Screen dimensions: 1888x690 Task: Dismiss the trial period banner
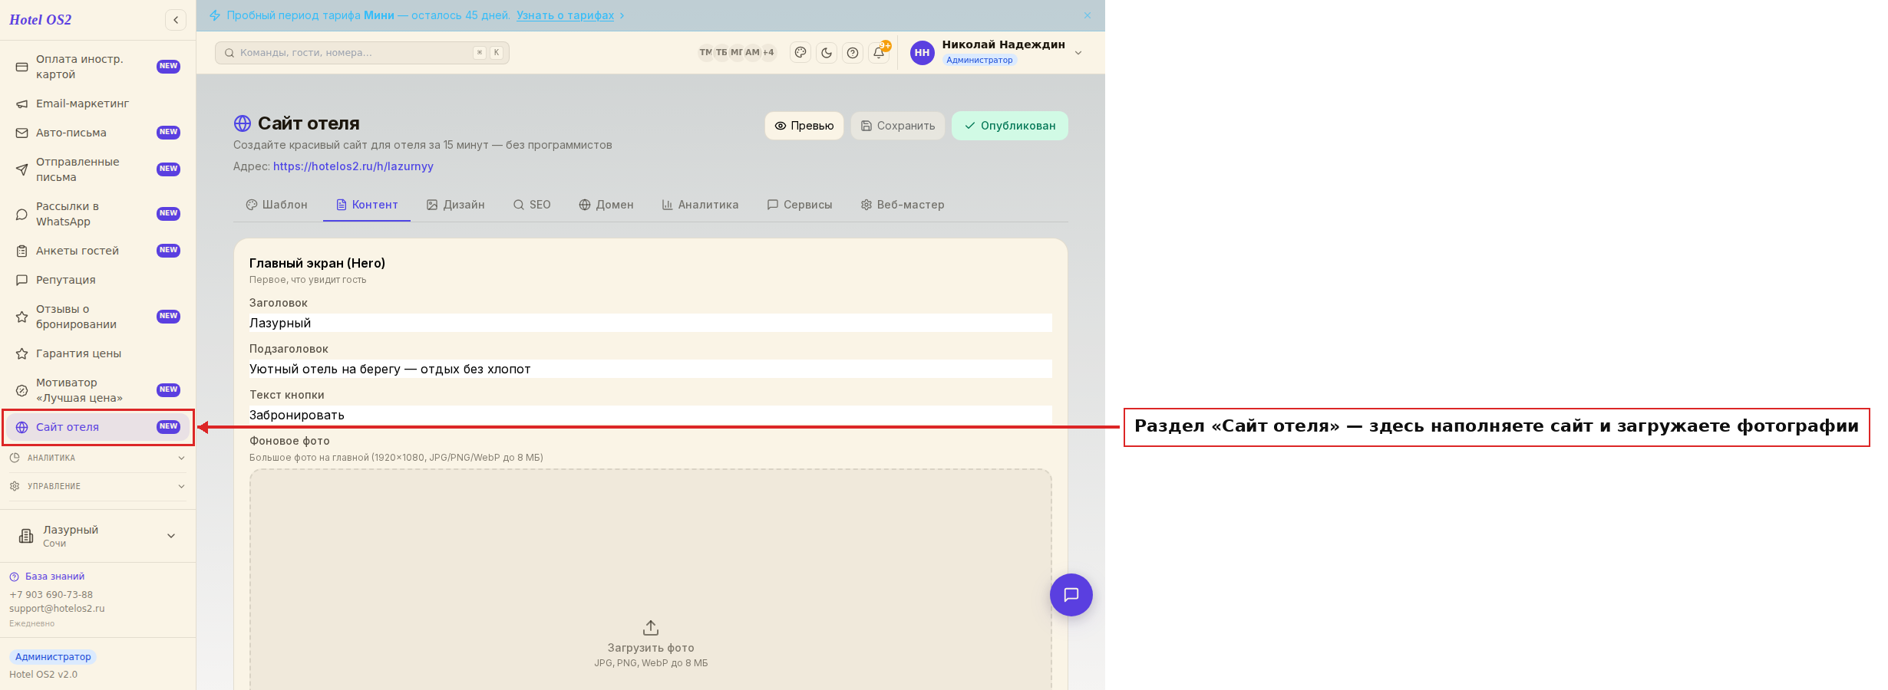pos(1088,15)
